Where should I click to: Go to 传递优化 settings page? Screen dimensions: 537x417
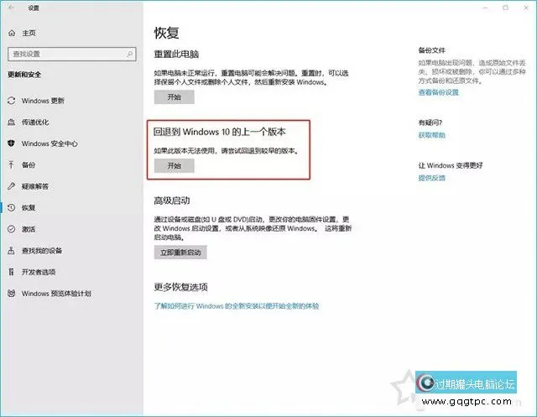pyautogui.click(x=35, y=122)
